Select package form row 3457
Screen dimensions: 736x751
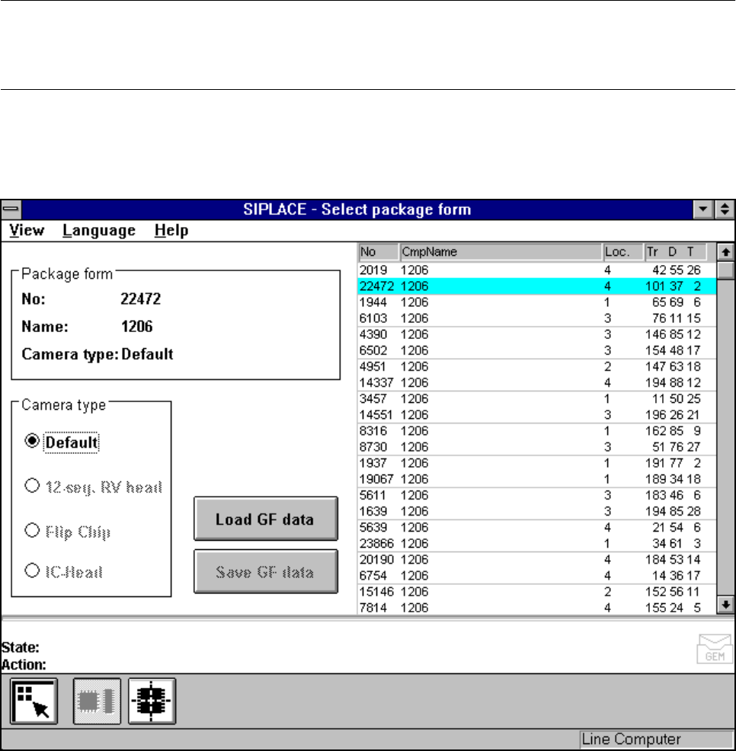pos(536,399)
